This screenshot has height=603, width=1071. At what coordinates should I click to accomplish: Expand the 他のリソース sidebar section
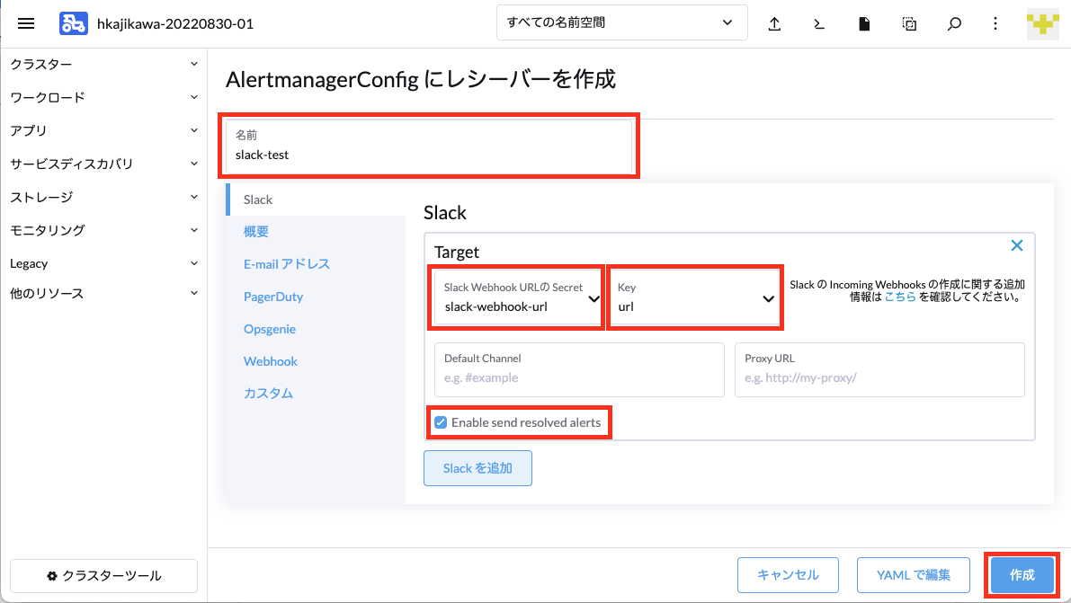tap(103, 293)
